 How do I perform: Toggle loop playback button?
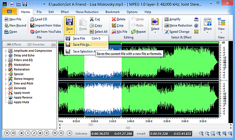point(34,133)
